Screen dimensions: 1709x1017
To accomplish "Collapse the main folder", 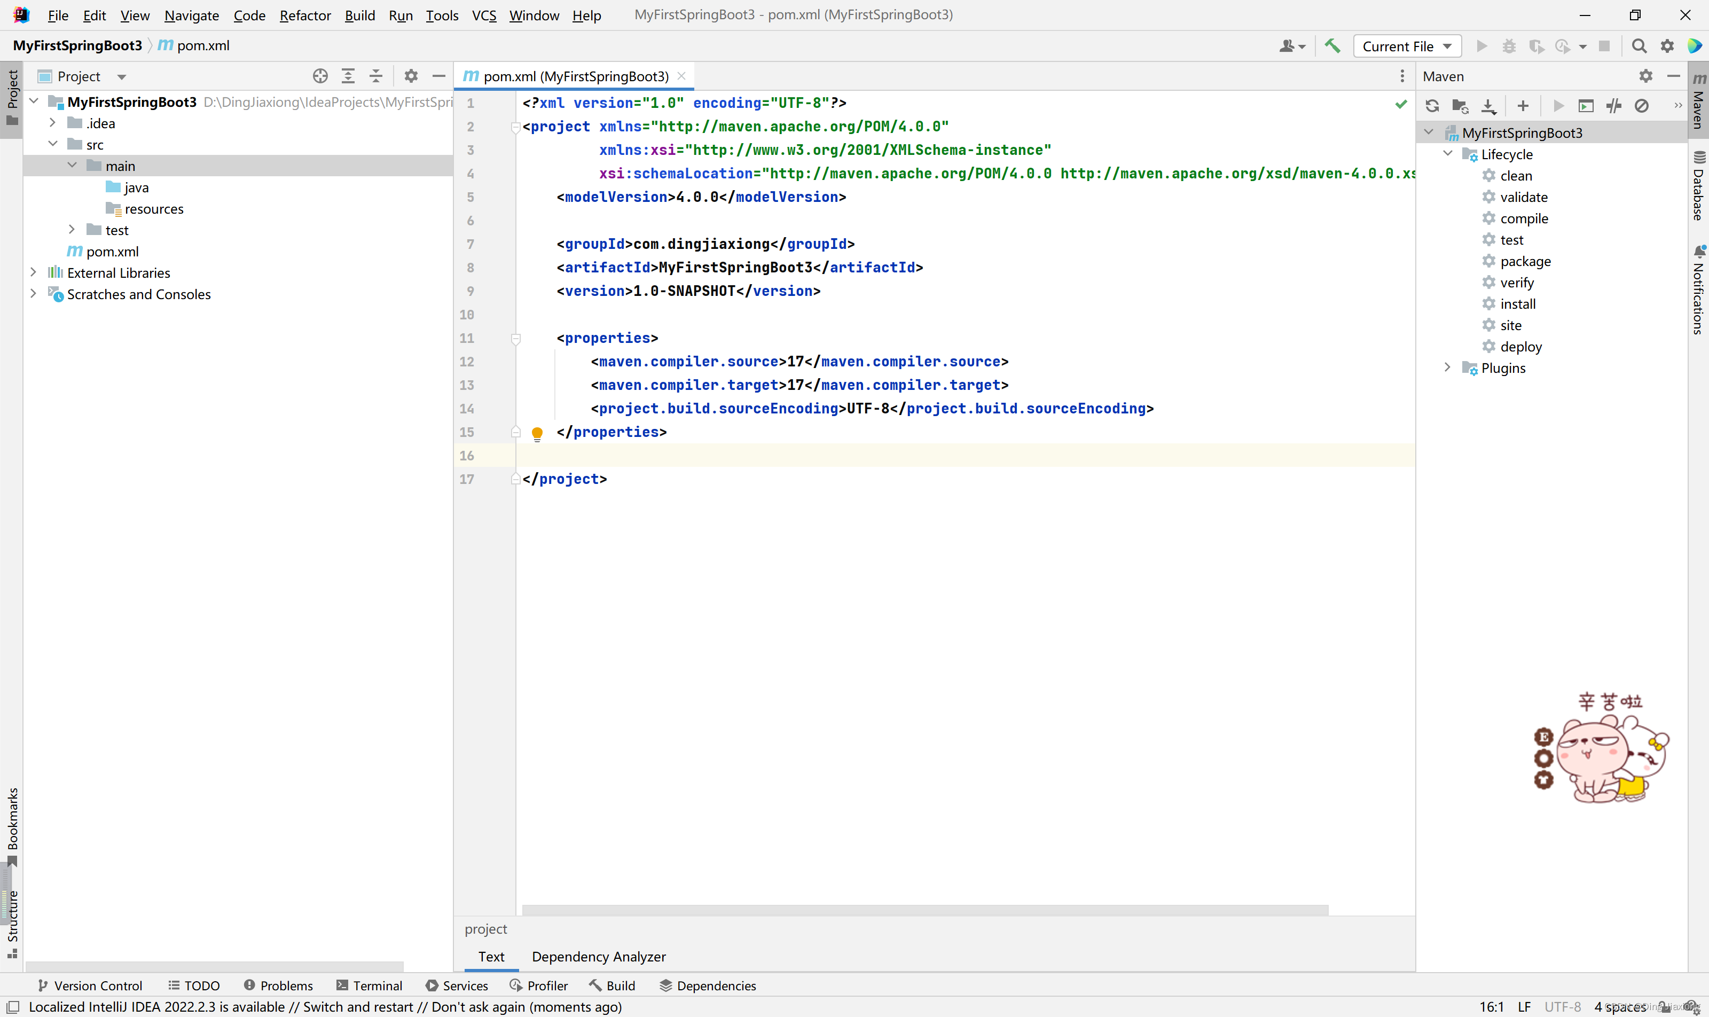I will [x=72, y=165].
